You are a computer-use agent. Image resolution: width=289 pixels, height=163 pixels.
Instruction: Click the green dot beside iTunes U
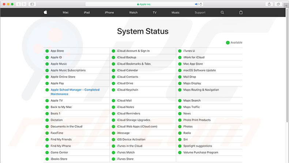click(180, 51)
